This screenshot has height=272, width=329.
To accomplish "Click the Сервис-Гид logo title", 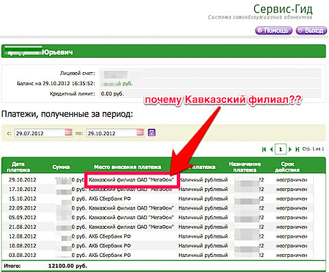I will tap(282, 10).
